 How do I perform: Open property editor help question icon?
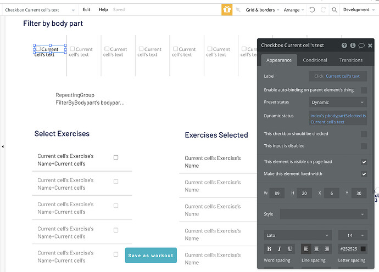tap(344, 46)
